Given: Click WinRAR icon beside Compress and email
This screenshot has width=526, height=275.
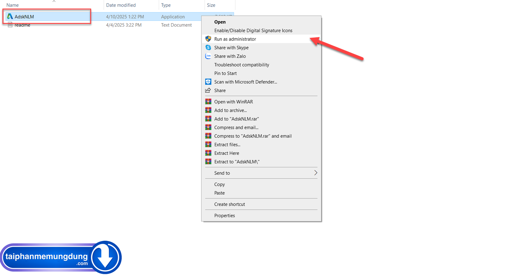Looking at the screenshot, I should [x=208, y=127].
